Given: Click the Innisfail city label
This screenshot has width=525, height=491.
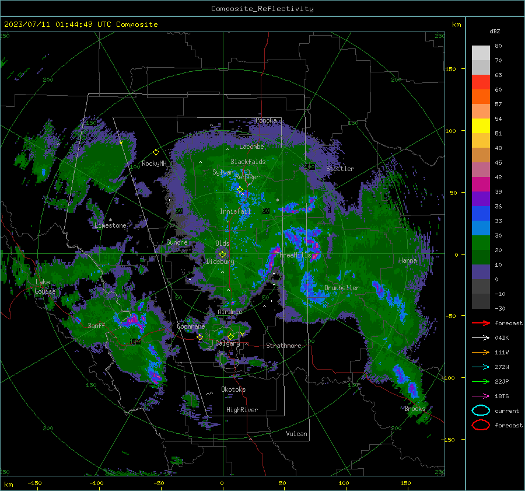Looking at the screenshot, I should 235,211.
